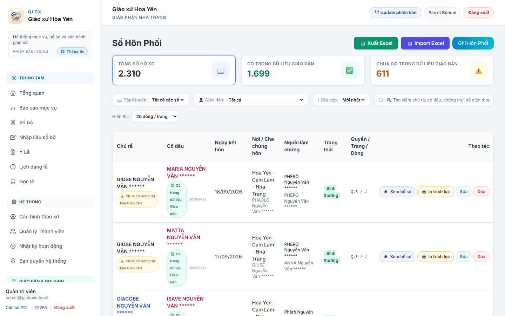Change rows per page 20 dòng / trang
The image size is (505, 316).
pyautogui.click(x=155, y=117)
